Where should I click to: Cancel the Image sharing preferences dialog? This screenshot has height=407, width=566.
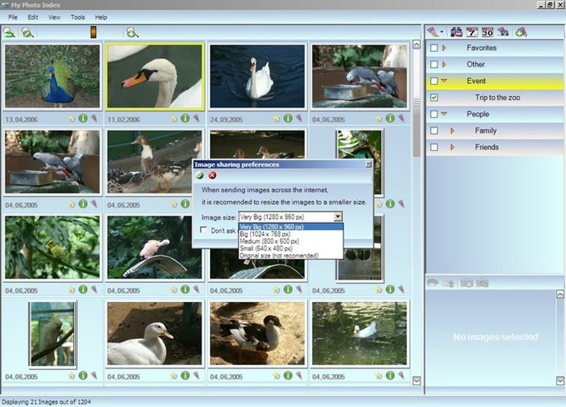click(x=212, y=175)
